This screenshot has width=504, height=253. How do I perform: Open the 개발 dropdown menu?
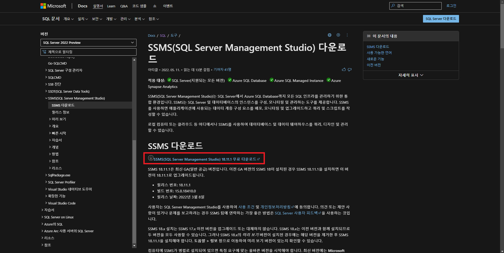[111, 19]
